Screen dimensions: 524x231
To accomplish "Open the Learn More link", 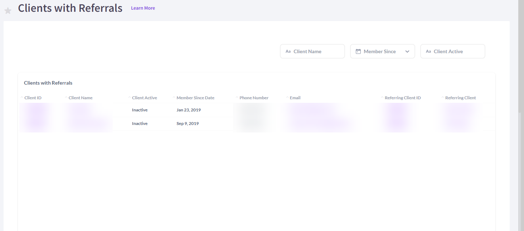I will pos(143,8).
